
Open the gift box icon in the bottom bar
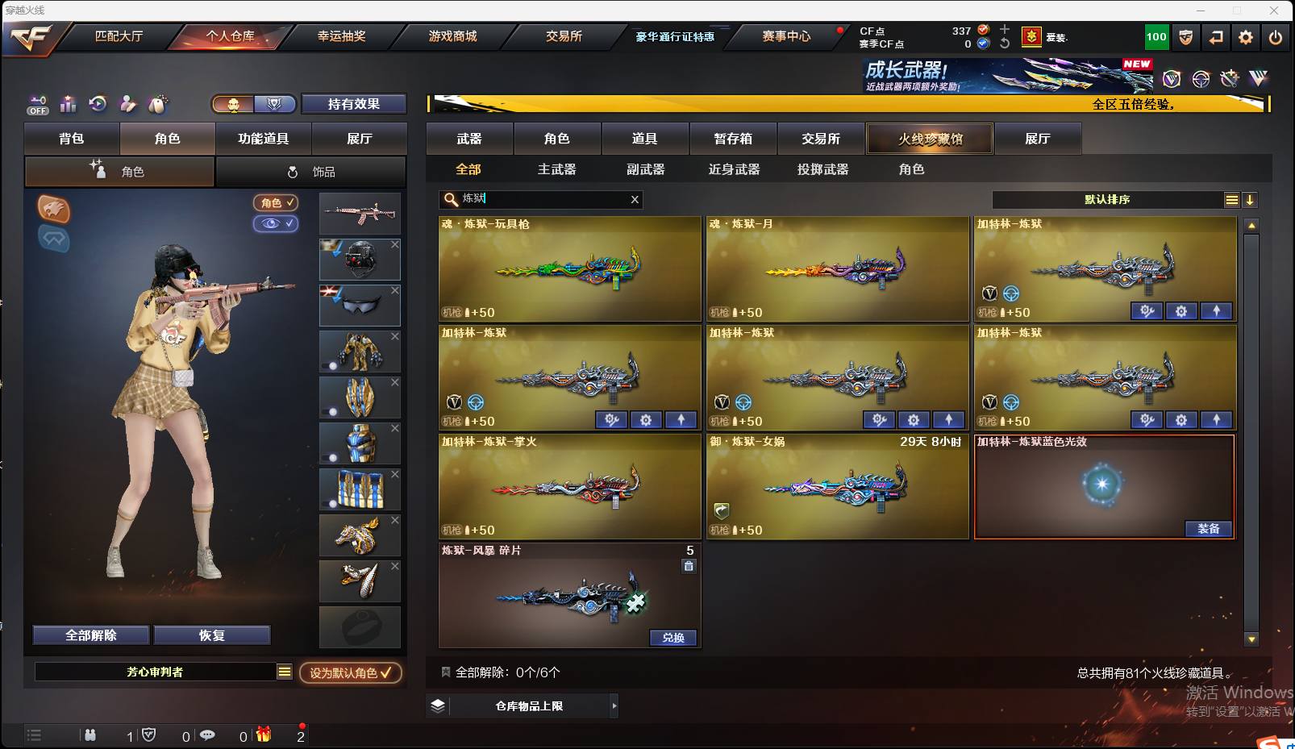click(264, 734)
